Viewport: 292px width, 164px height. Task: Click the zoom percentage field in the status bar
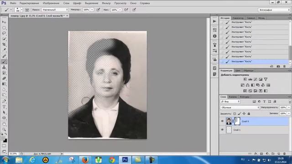(13, 154)
